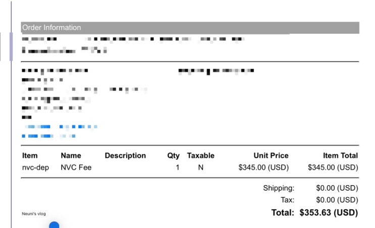This screenshot has height=228, width=375.
Task: Select the Total amount $353.63 (USD)
Action: coord(328,212)
